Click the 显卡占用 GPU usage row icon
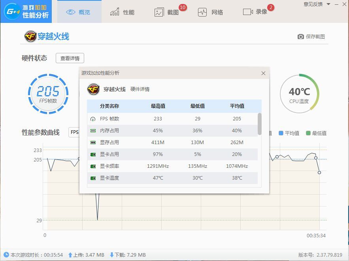Screen dimensions: 349x261 (x=93, y=154)
